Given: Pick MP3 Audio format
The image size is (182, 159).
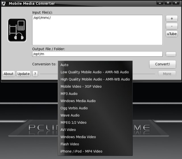Looking at the screenshot, I should (95, 94).
